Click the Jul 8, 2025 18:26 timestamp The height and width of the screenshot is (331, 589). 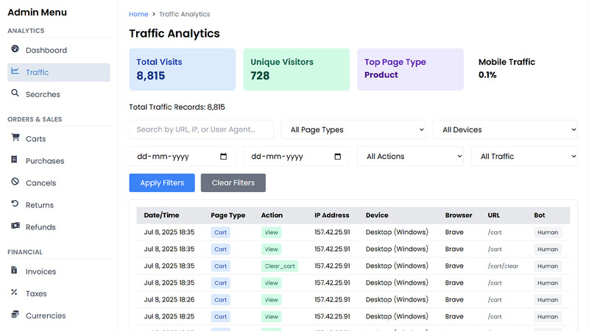pos(169,300)
